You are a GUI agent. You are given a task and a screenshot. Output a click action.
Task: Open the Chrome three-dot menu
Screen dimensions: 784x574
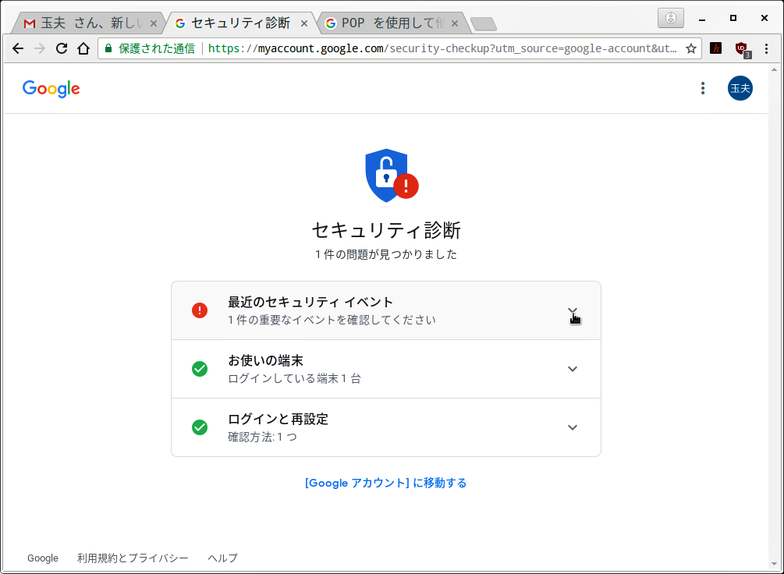766,48
